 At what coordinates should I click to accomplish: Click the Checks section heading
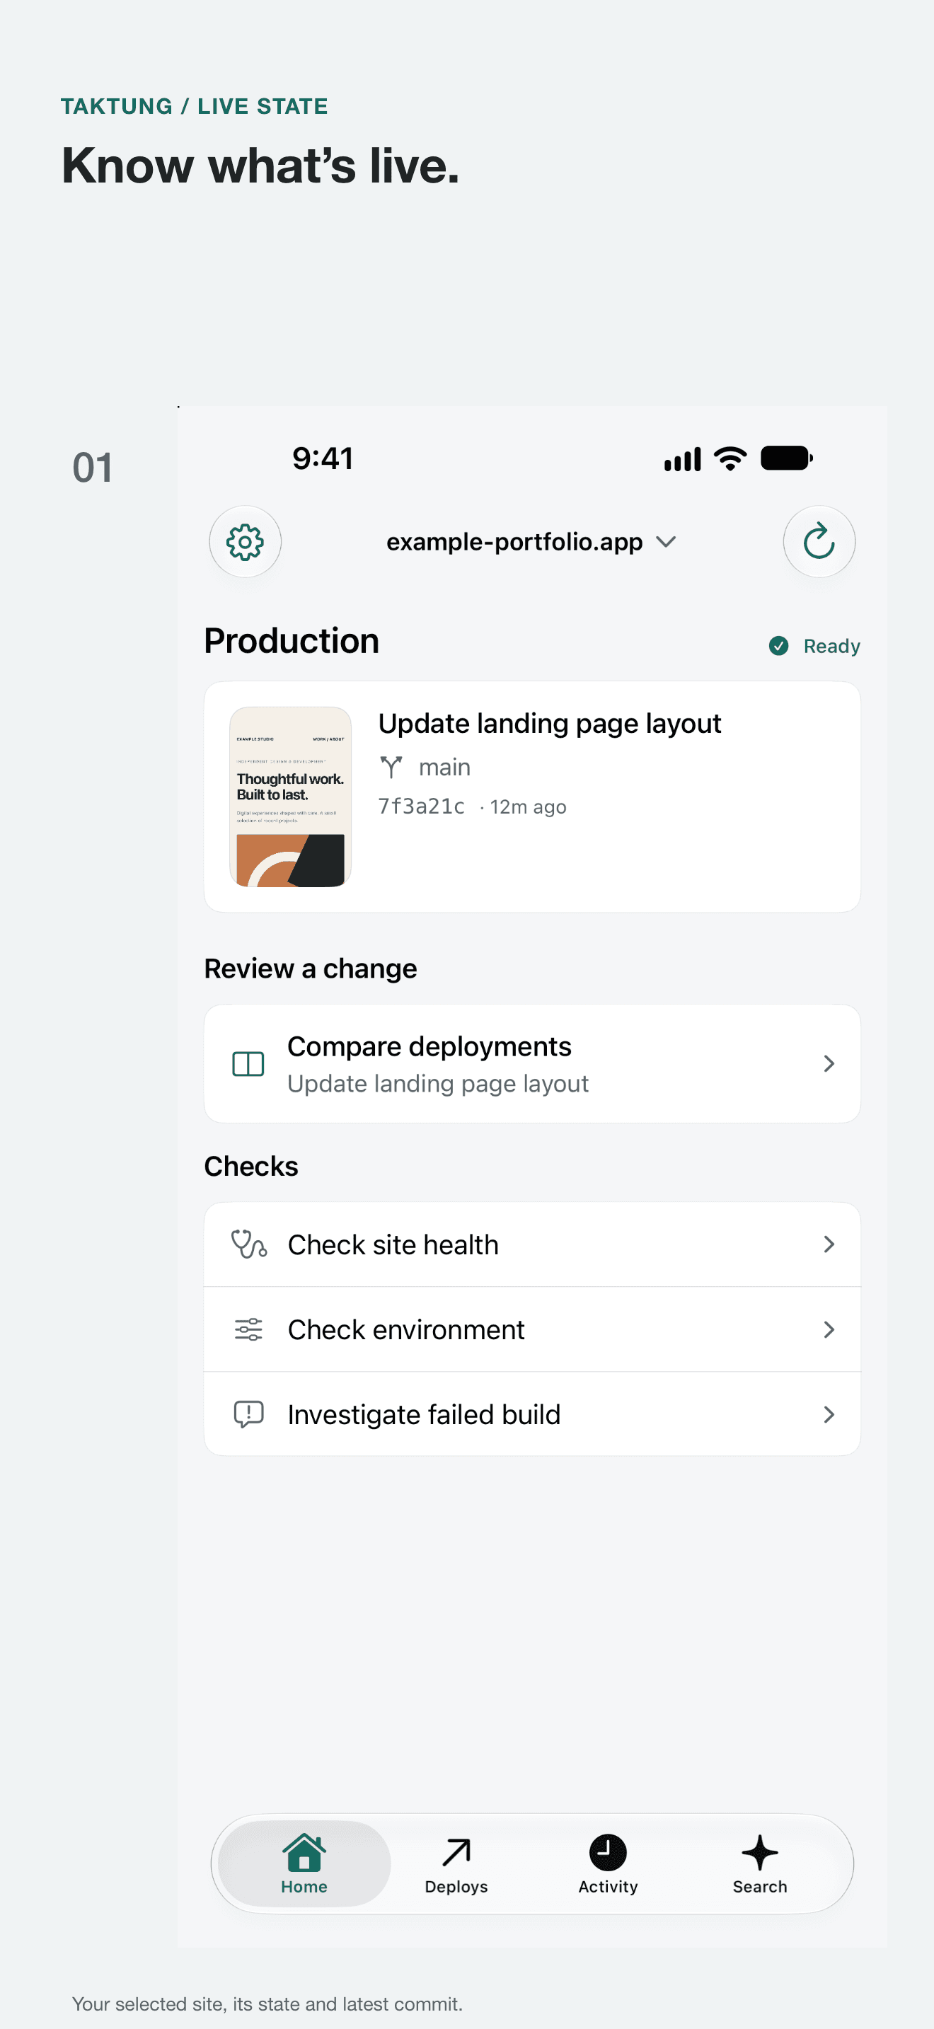(251, 1167)
